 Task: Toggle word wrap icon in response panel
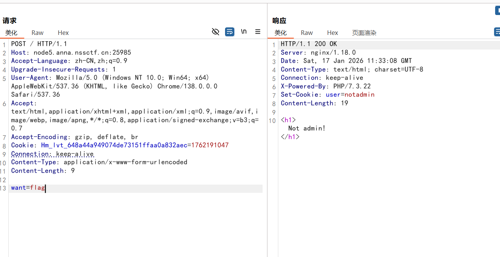(x=497, y=32)
